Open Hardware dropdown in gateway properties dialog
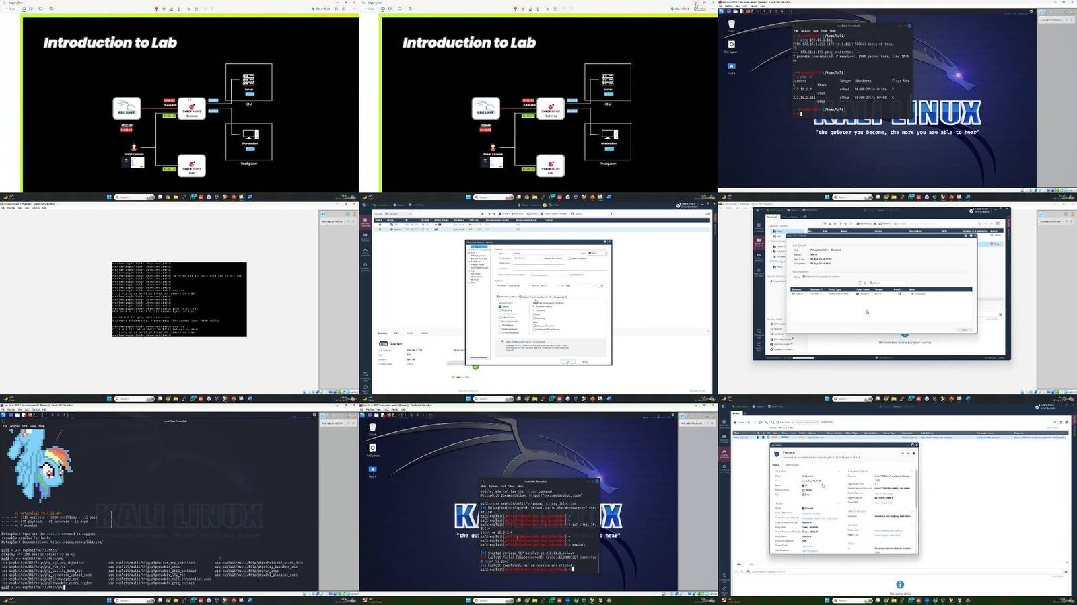Viewport: 1077px width, 605px height. 518,285
